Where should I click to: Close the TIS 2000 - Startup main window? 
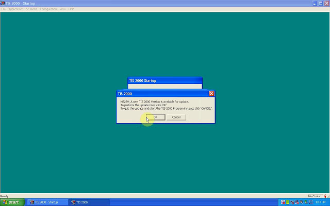point(327,4)
